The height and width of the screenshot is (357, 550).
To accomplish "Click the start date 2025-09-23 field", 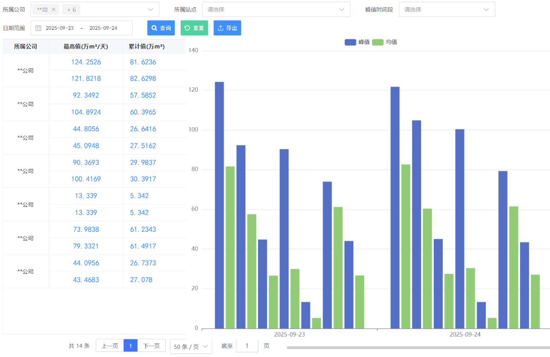I will click(x=60, y=28).
